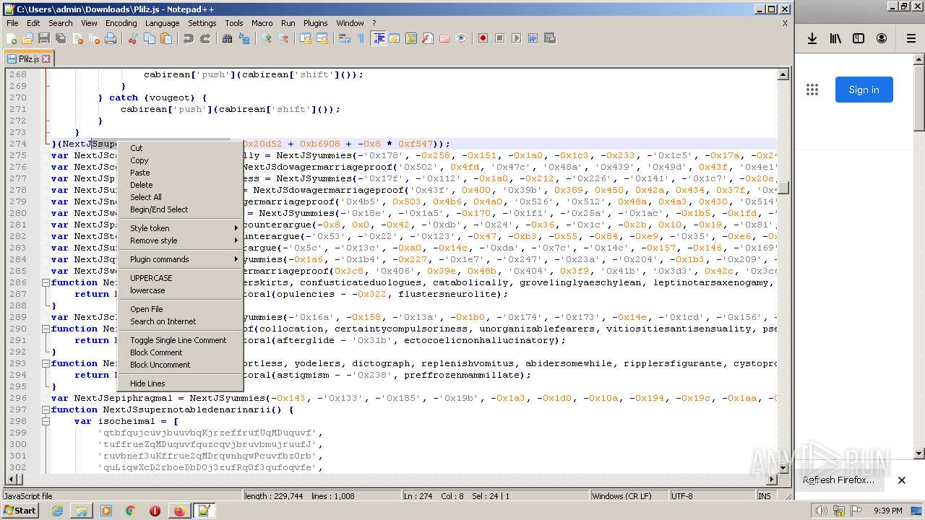
Task: Open the Language menu
Action: pos(162,23)
